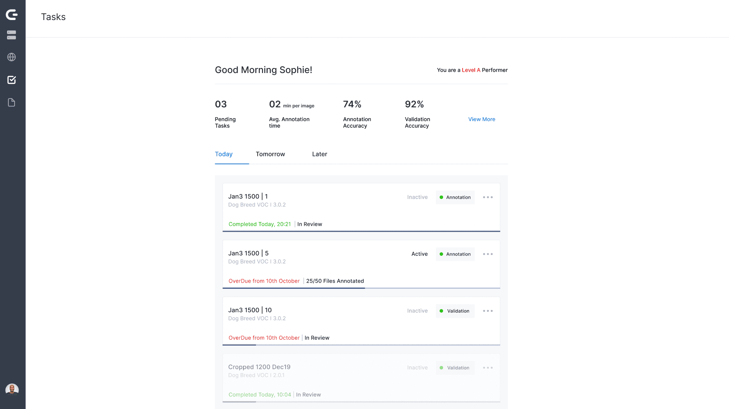
Task: Open more options for Jan3 1500 | 10
Action: (x=488, y=311)
